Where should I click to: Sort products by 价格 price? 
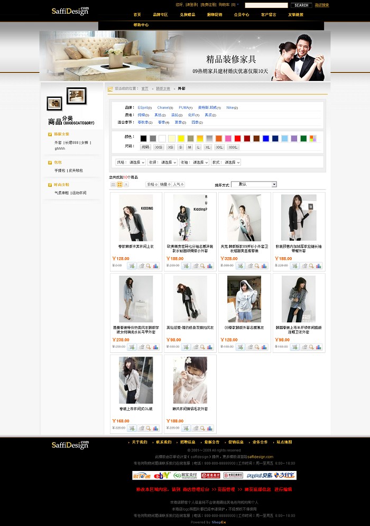coord(152,185)
